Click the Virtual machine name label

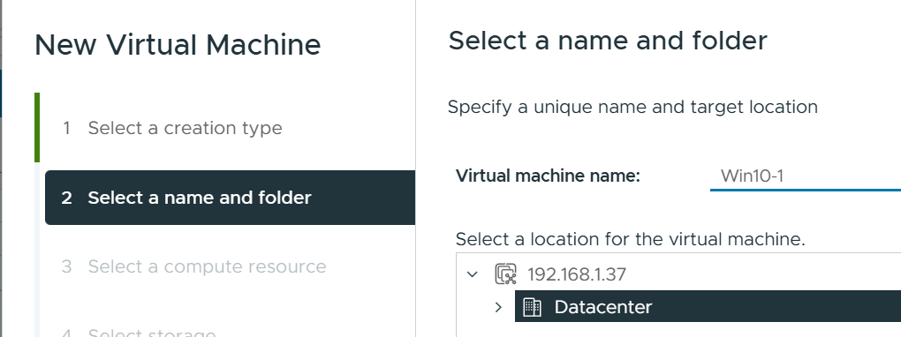pyautogui.click(x=548, y=176)
